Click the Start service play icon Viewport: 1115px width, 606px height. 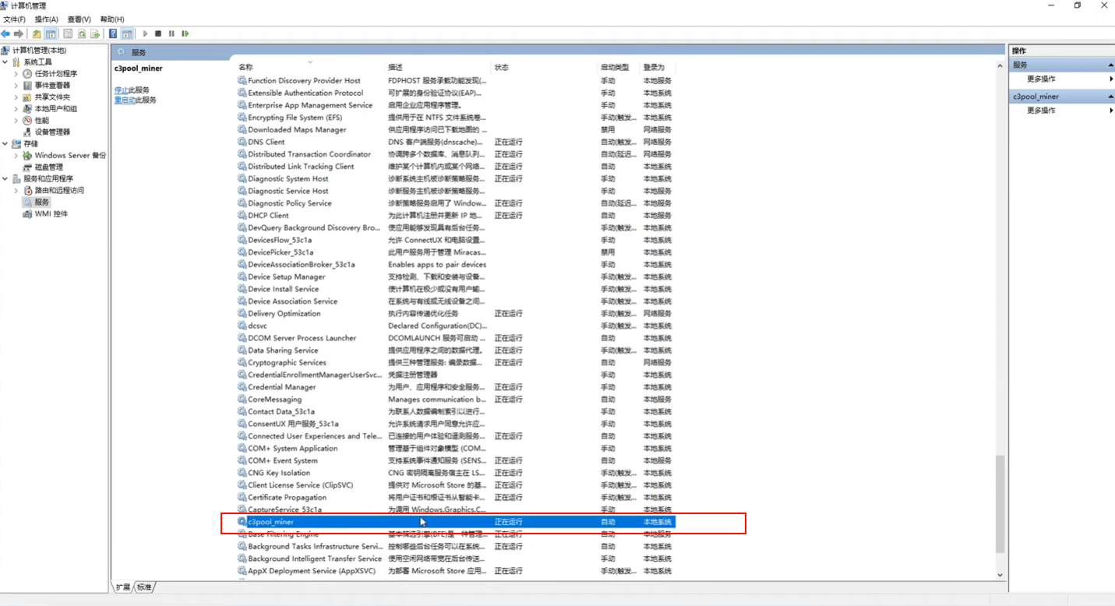145,33
